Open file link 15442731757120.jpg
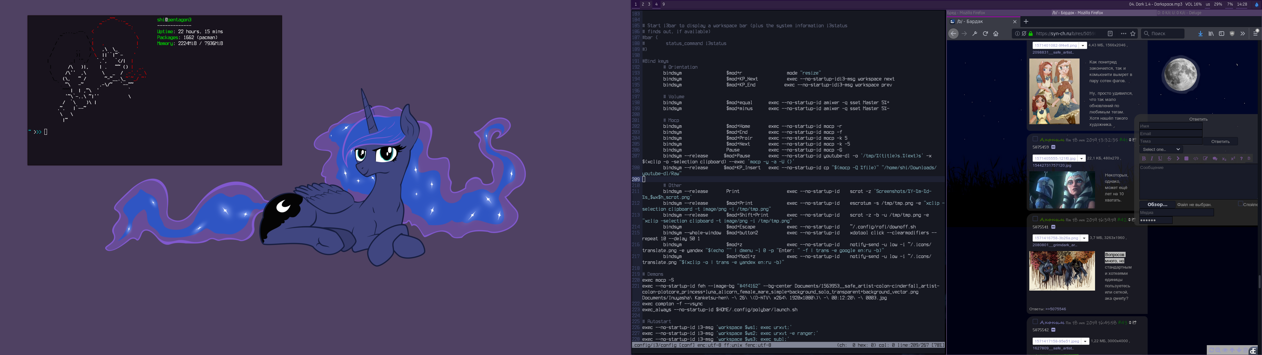 click(1052, 165)
